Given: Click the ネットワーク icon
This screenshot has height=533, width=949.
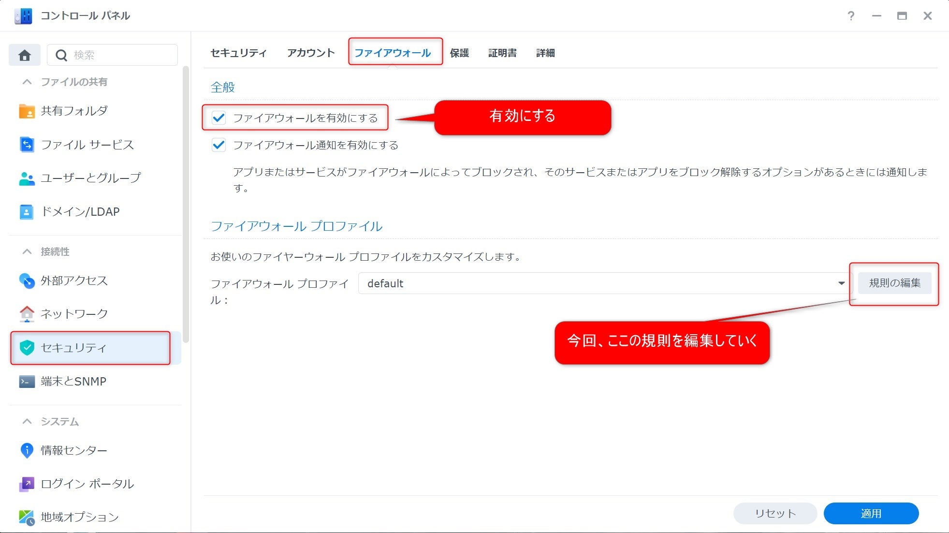Looking at the screenshot, I should 27,314.
